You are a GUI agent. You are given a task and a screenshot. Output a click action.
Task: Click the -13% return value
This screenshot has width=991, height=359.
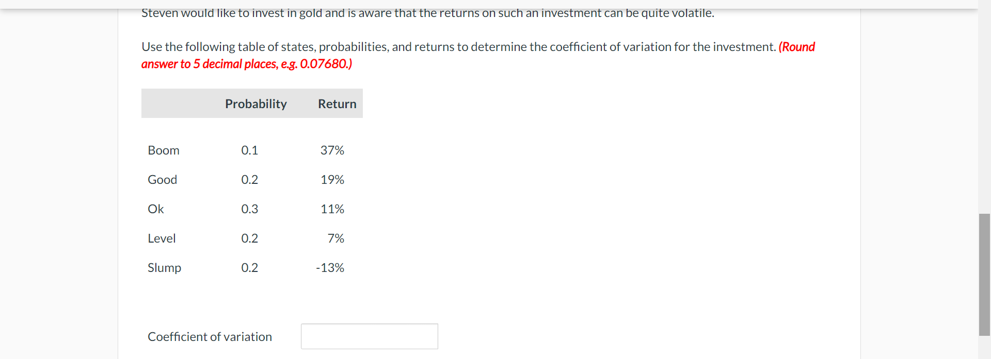coord(330,268)
